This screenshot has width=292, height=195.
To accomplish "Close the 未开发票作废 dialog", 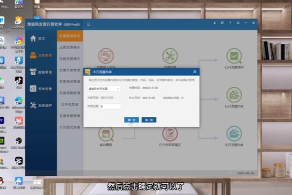I will [x=195, y=72].
